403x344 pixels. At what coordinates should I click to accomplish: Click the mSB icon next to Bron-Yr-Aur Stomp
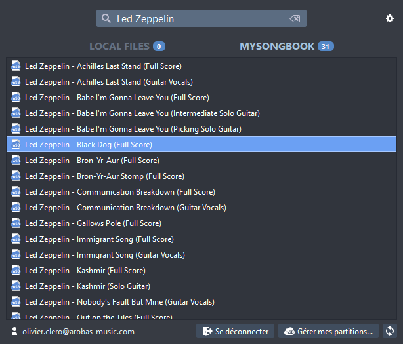[x=16, y=176]
